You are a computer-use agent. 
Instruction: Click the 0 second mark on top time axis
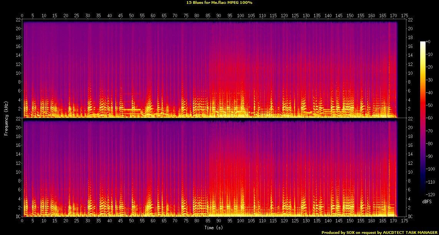(22, 16)
